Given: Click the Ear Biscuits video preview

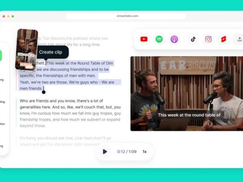Looking at the screenshot, I should tap(187, 93).
